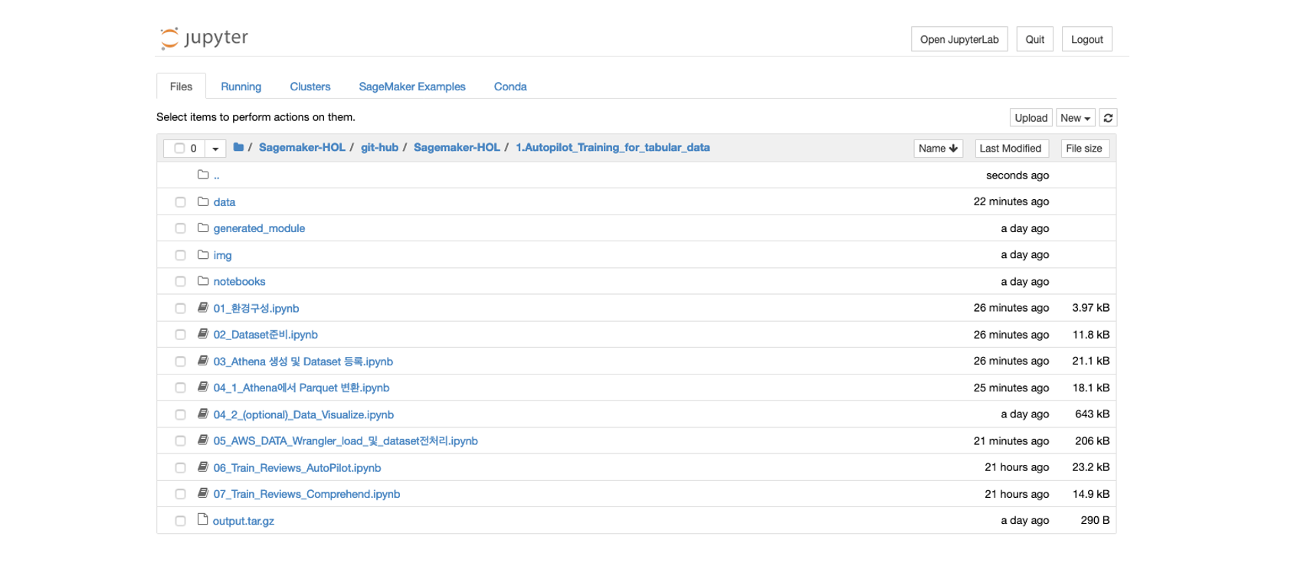
Task: Check the box for data folder
Action: 180,202
